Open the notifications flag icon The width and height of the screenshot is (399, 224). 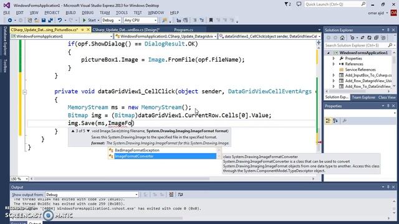pyautogui.click(x=287, y=4)
